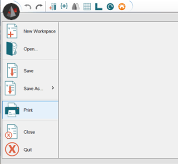
Task: Click the redo arrow icon
Action: [x=39, y=7]
